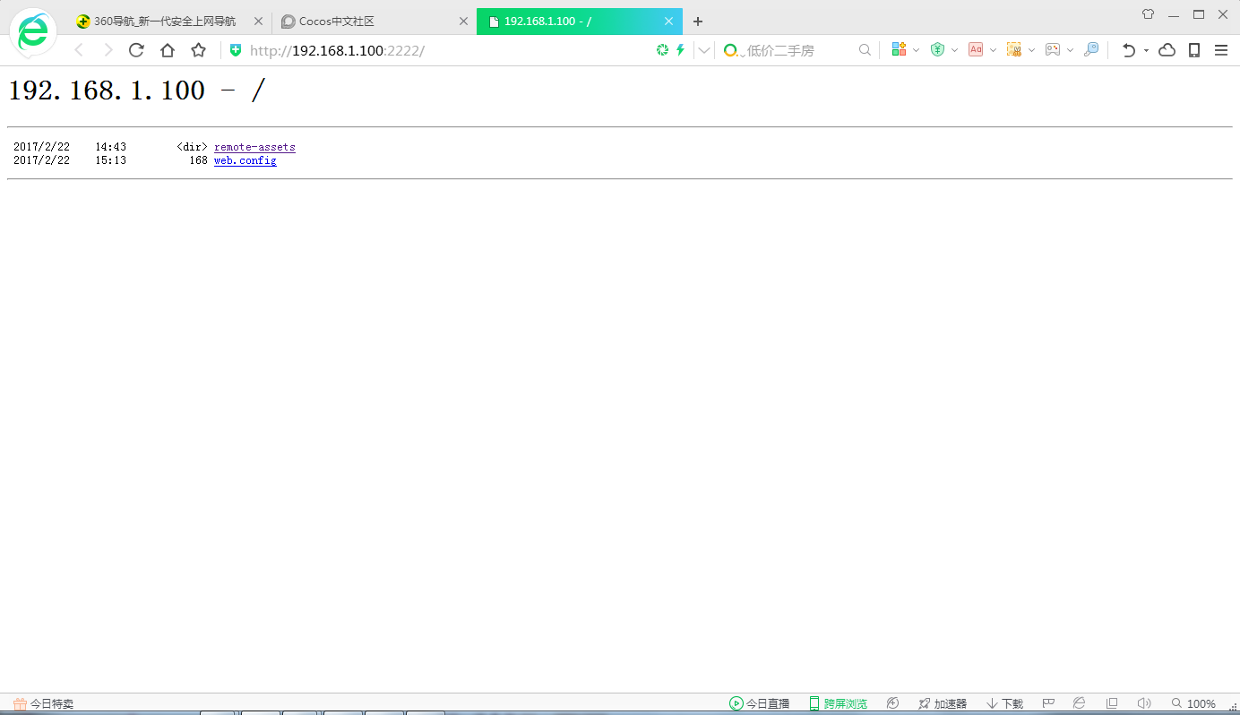Toggle the page sound speaker icon
Image resolution: width=1240 pixels, height=715 pixels.
tap(1143, 704)
